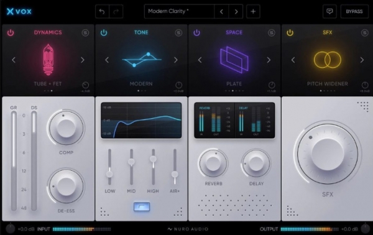Click the Xvox logo

click(x=19, y=11)
